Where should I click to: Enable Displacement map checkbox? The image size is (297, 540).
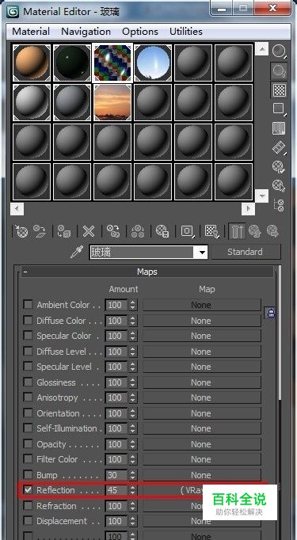click(x=28, y=521)
